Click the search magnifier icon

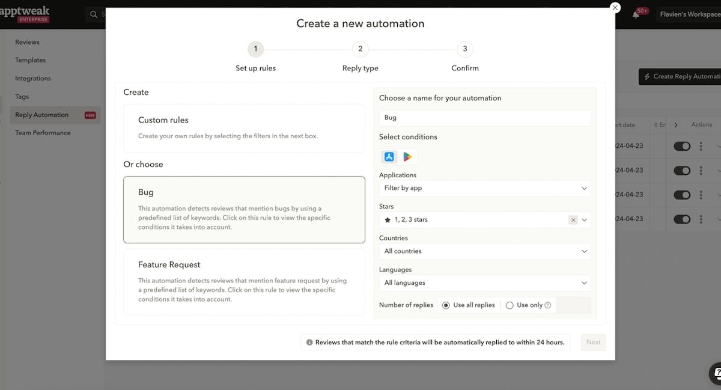94,14
